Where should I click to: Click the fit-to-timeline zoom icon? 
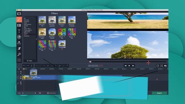point(40,93)
